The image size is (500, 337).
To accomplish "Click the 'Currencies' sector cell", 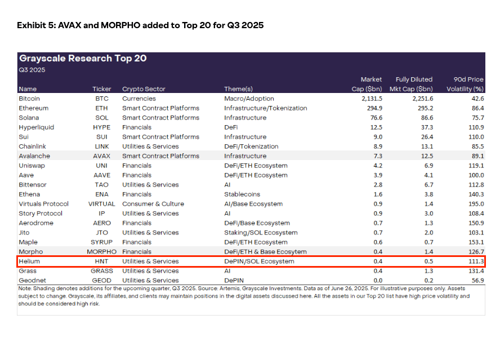I will [139, 99].
